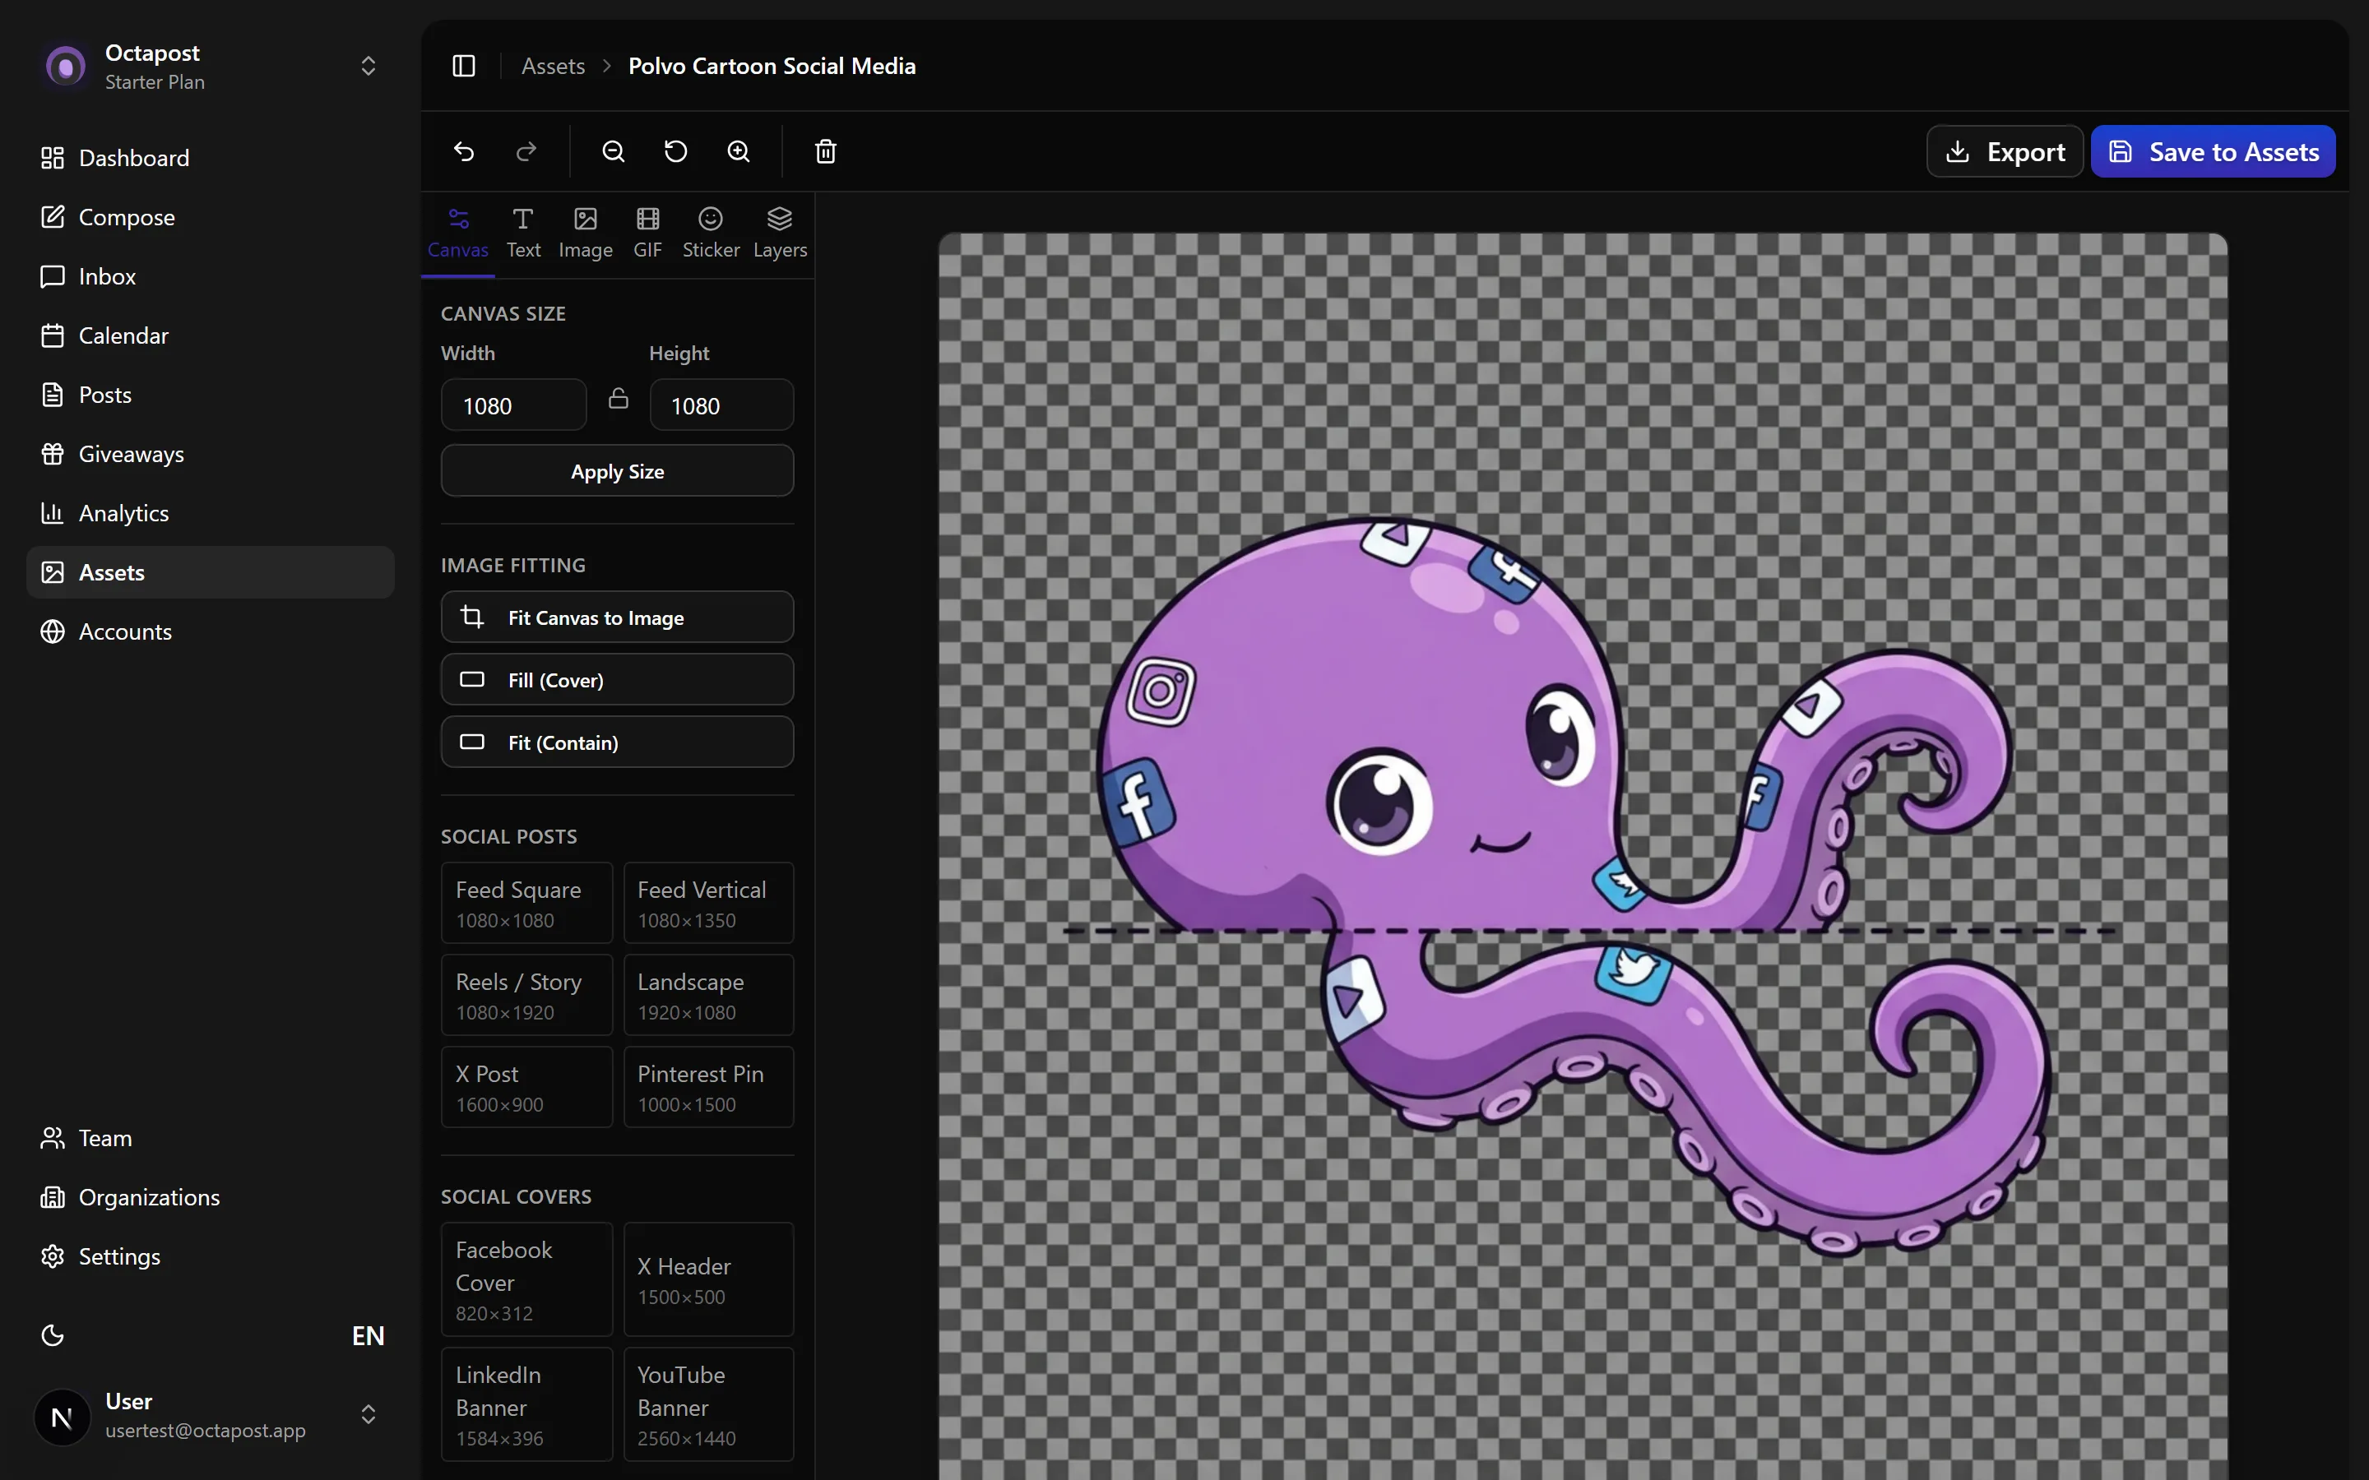Select Reels / Story 1080×1920 preset
This screenshot has height=1480, width=2369.
(x=526, y=995)
